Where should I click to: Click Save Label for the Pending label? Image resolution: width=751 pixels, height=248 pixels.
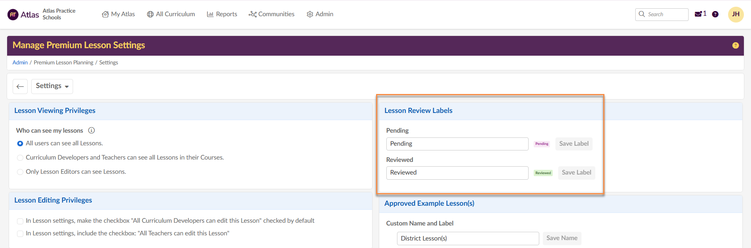tap(574, 144)
